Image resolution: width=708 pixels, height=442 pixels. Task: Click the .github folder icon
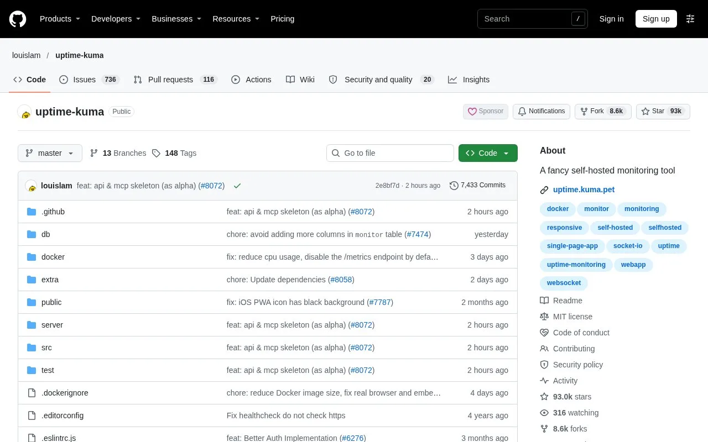[32, 212]
